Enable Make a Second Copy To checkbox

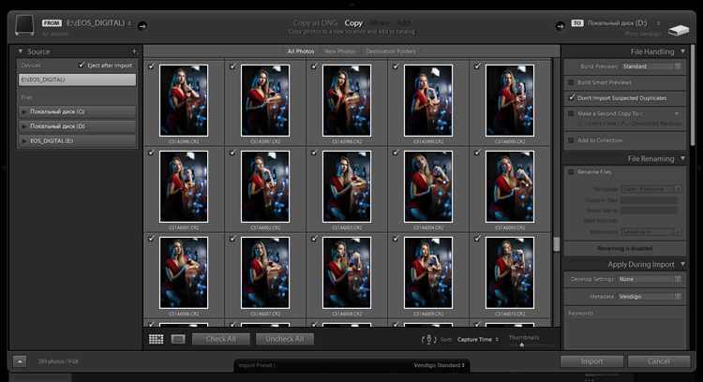[571, 113]
